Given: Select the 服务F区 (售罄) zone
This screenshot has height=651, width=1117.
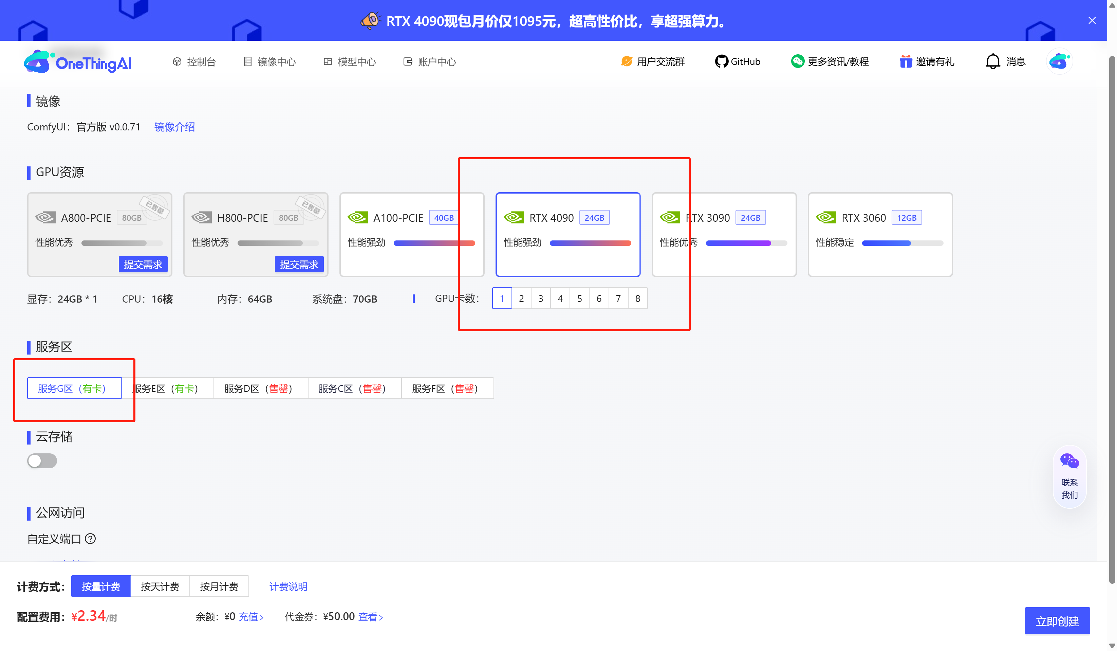Looking at the screenshot, I should (x=448, y=388).
